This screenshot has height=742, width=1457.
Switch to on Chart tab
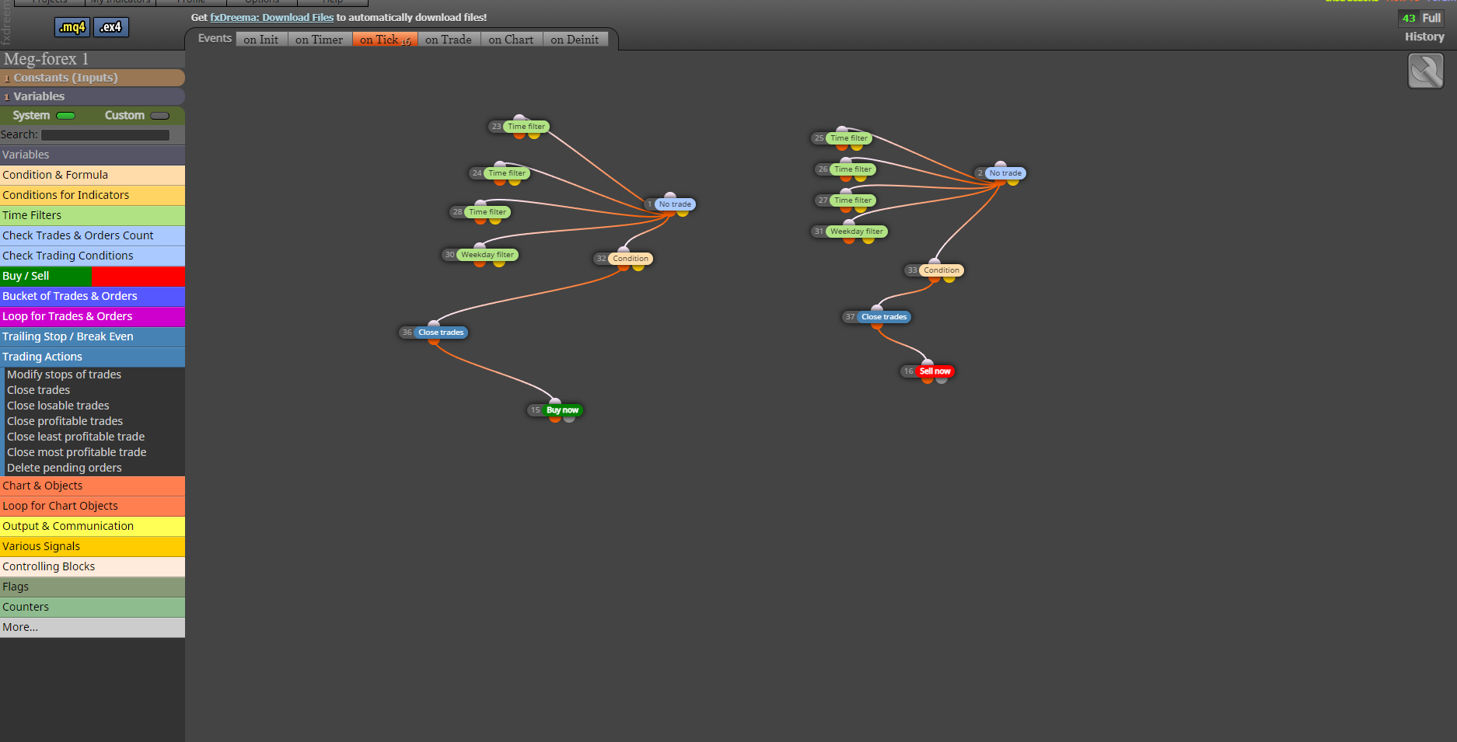pyautogui.click(x=512, y=40)
